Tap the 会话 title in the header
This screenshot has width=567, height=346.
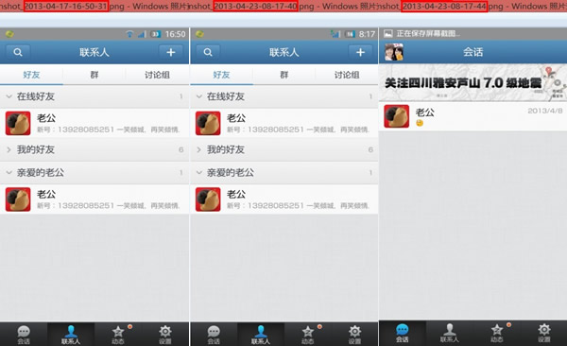473,52
